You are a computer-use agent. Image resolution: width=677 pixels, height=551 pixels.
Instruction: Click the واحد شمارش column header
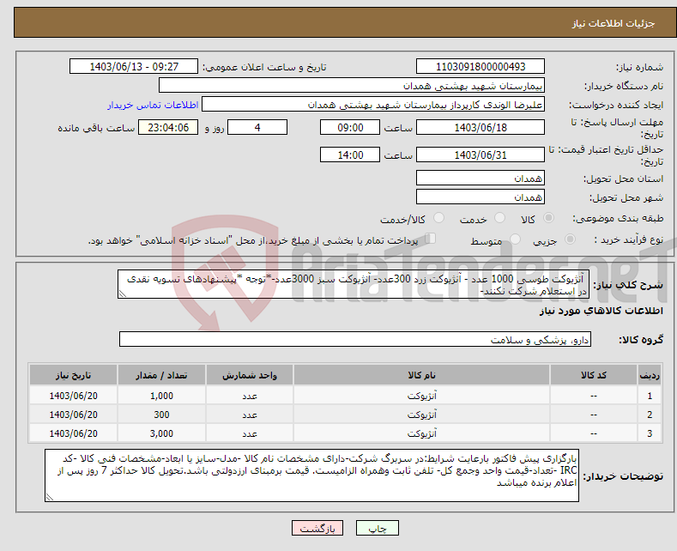point(249,375)
